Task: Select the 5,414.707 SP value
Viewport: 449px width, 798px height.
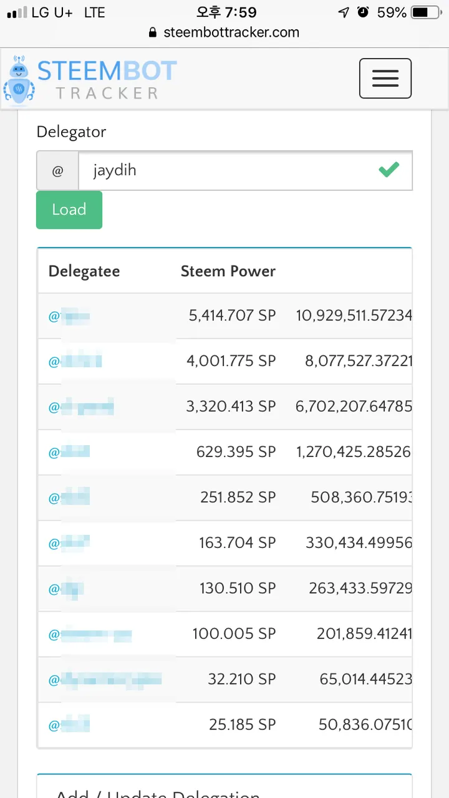Action: (232, 316)
